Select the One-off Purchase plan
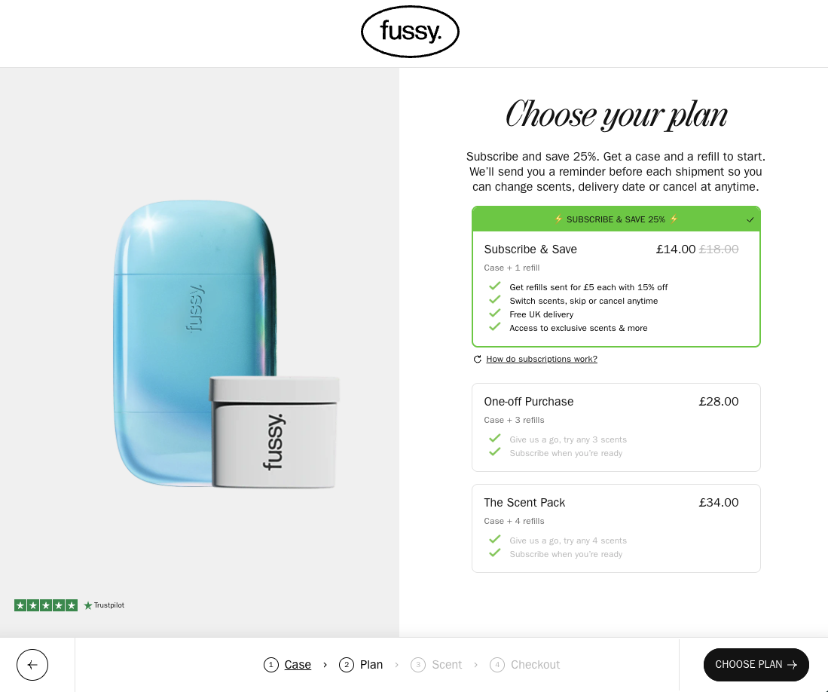This screenshot has width=828, height=692. pyautogui.click(x=616, y=427)
